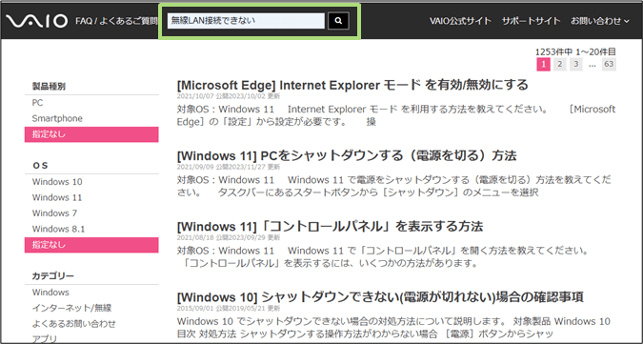Click the 2021/10/07 公開 date line

coord(229,96)
